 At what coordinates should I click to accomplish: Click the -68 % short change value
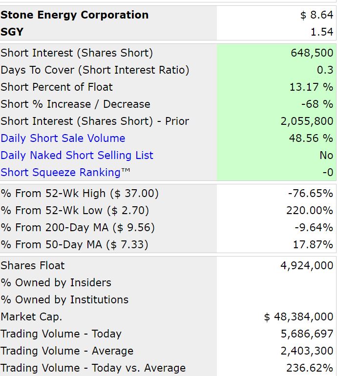[317, 104]
